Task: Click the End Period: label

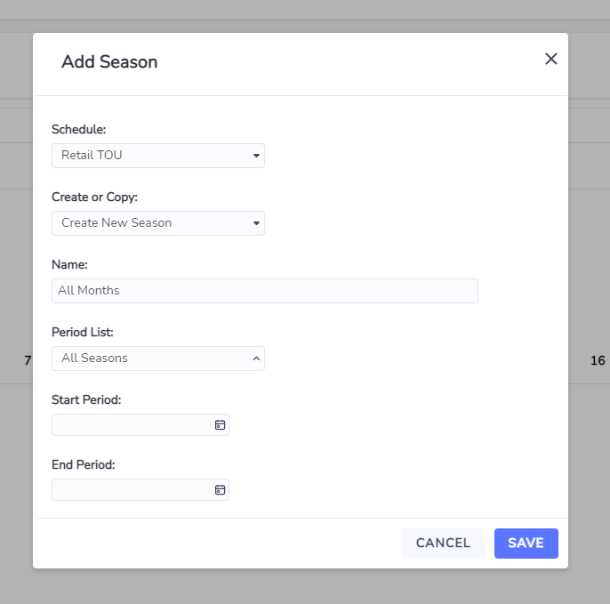Action: pos(84,464)
